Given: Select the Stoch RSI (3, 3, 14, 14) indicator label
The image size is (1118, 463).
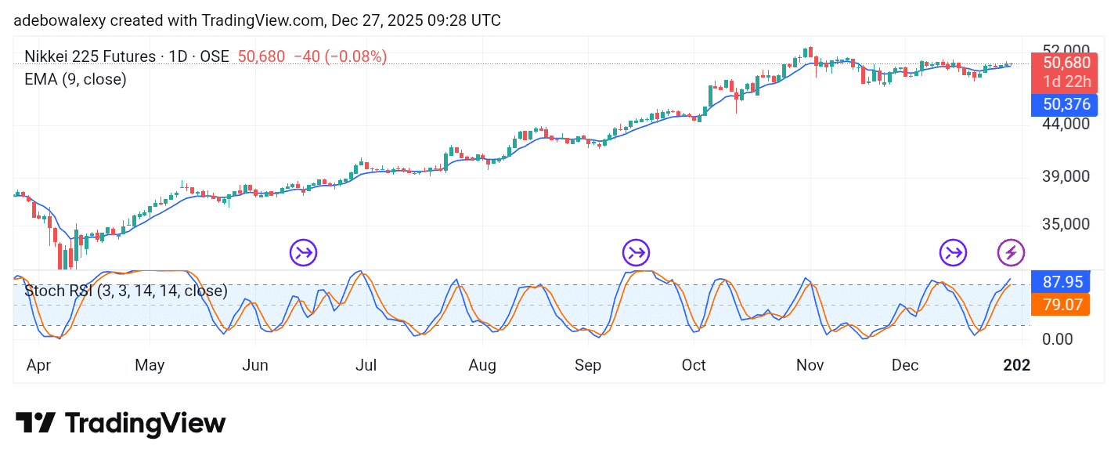Looking at the screenshot, I should 125,291.
